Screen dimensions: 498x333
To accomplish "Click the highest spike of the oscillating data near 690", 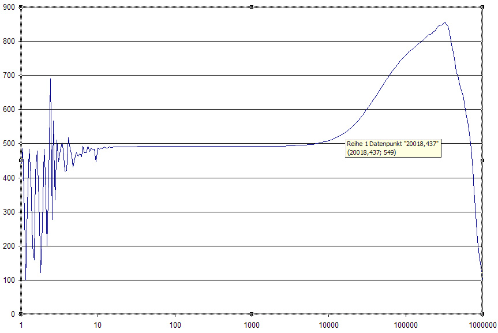I will pyautogui.click(x=50, y=79).
